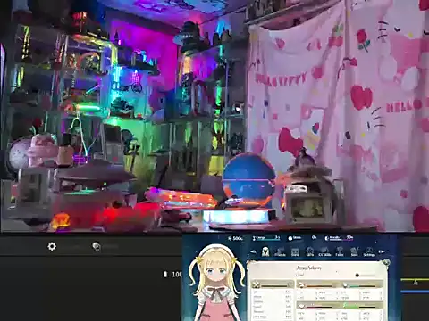Viewport: 429px width, 321px height.
Task: Click the crossed swords stats section header
Action: click(273, 285)
